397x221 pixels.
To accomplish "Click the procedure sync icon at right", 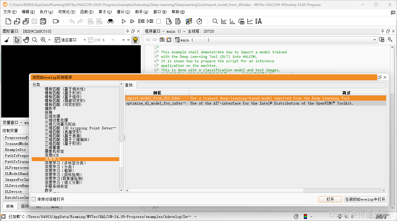I will click(382, 40).
